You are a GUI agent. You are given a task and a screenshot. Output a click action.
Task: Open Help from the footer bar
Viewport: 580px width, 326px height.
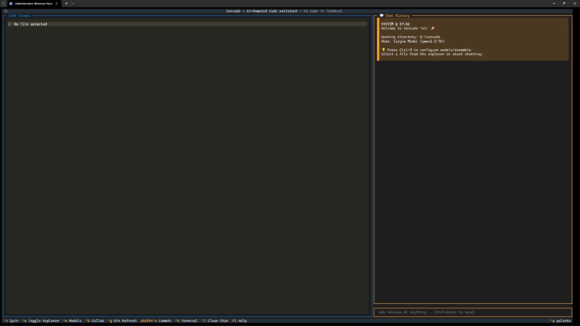point(240,321)
